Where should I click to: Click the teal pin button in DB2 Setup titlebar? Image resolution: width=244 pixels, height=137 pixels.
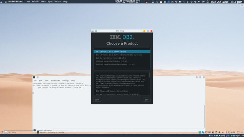tap(96, 31)
